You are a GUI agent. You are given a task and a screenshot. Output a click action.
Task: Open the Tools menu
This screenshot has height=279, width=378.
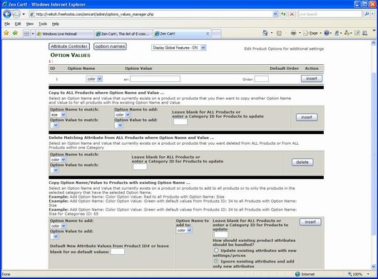click(43, 24)
